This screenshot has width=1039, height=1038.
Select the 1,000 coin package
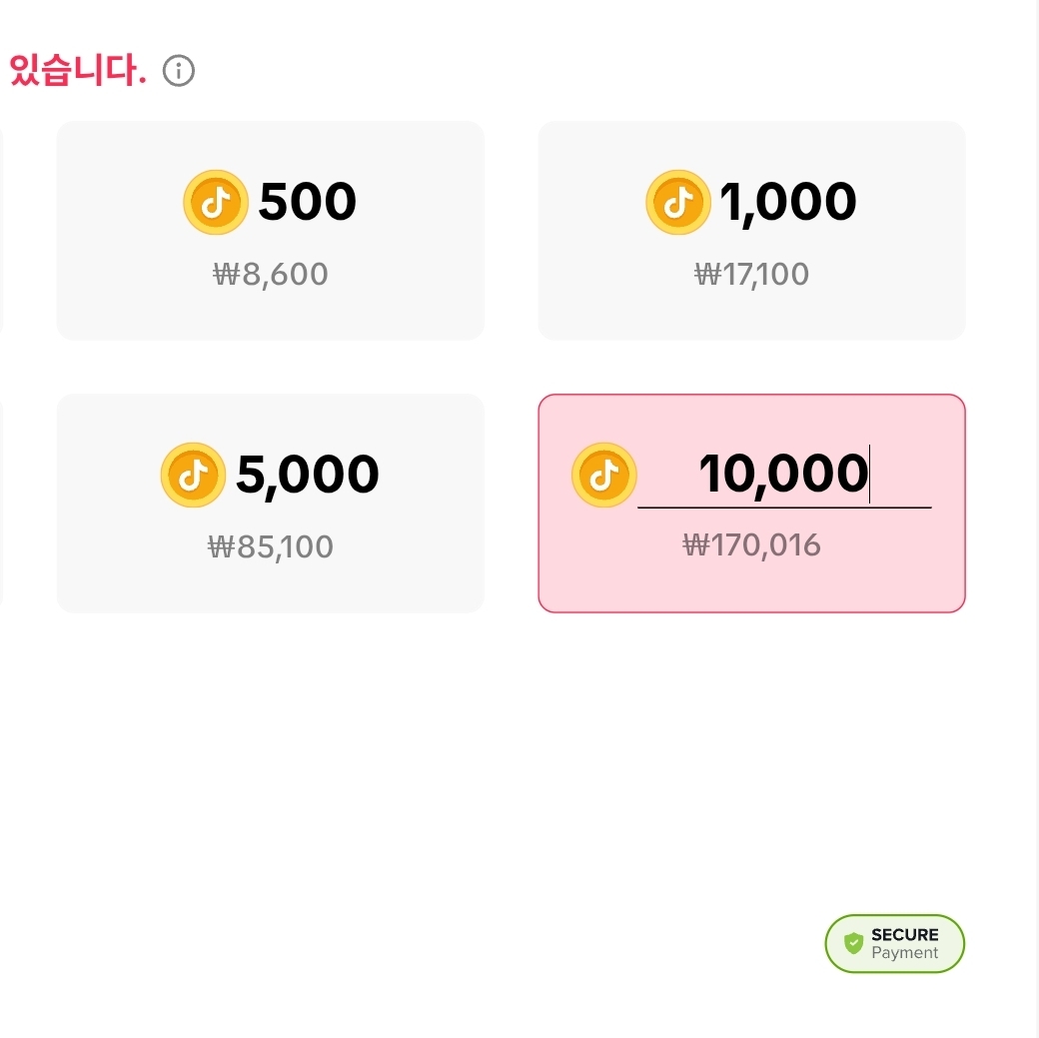[x=751, y=231]
